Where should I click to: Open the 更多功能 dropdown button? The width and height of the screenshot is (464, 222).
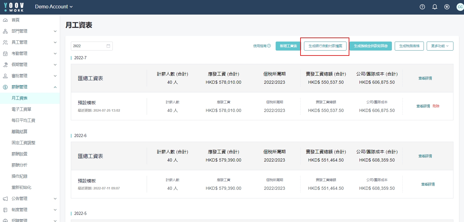(440, 46)
